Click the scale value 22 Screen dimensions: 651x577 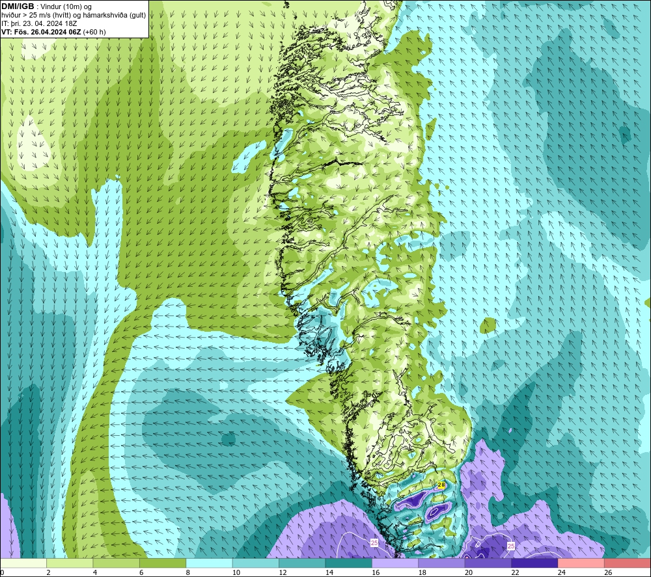coord(515,572)
